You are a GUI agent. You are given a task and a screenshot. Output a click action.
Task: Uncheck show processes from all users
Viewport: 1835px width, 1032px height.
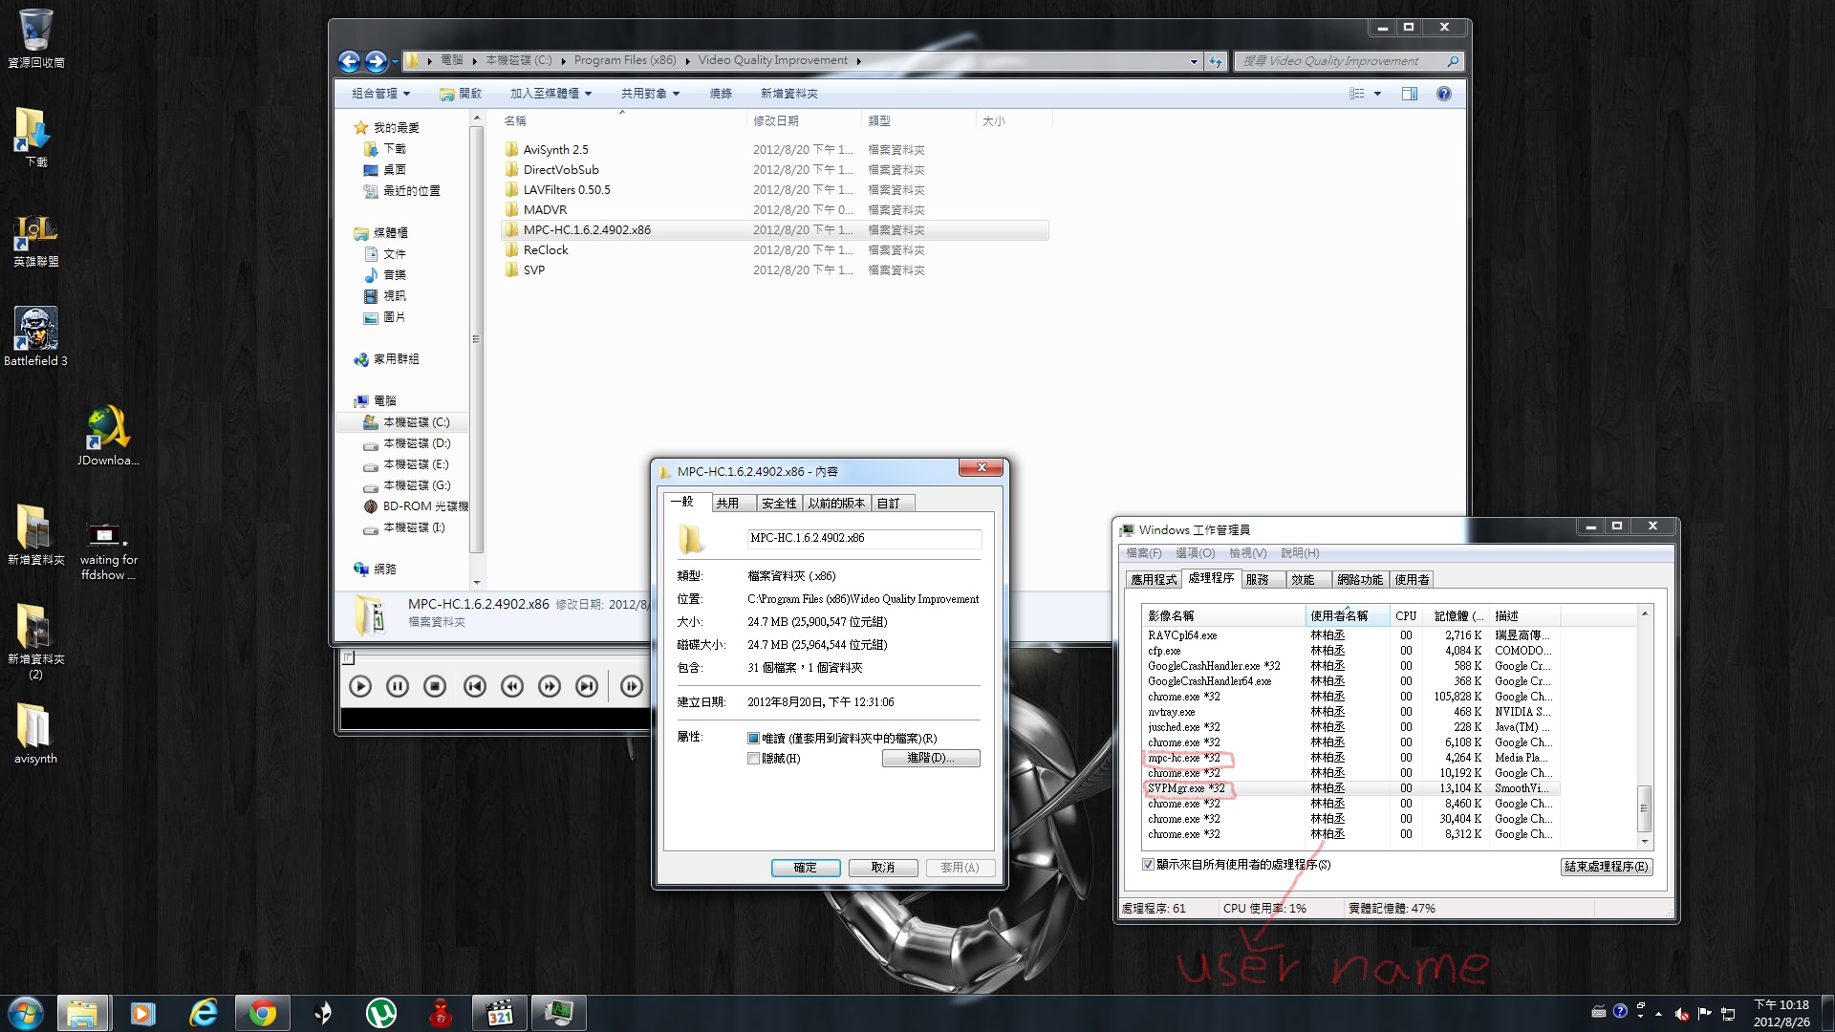(x=1148, y=865)
